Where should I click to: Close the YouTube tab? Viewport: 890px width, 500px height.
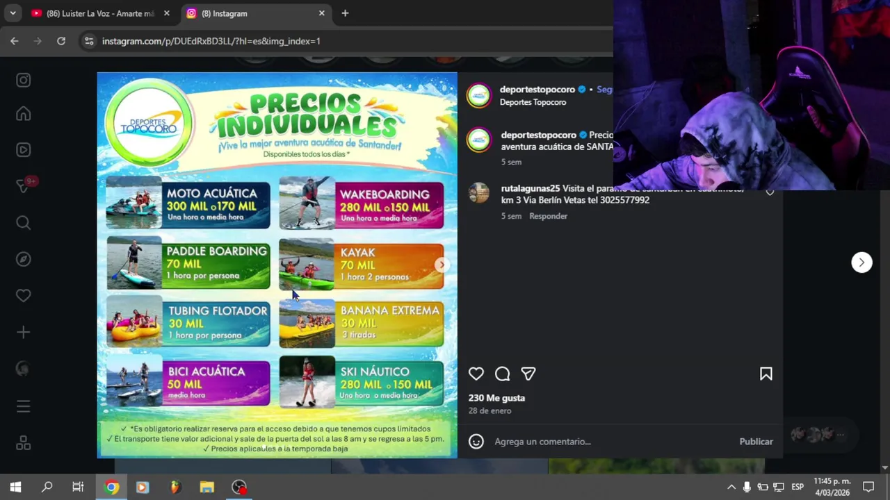click(166, 13)
